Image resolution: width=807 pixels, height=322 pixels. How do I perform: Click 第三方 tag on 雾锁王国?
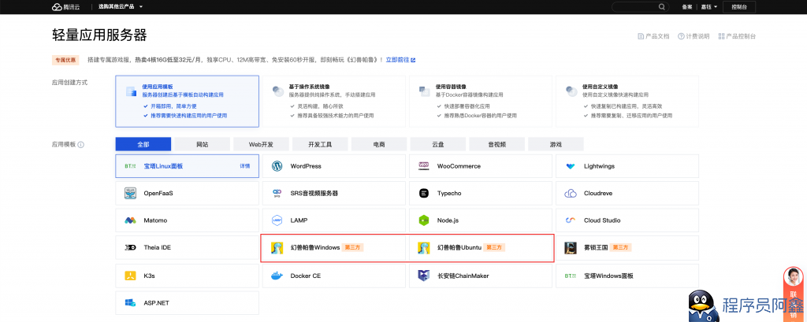[621, 247]
